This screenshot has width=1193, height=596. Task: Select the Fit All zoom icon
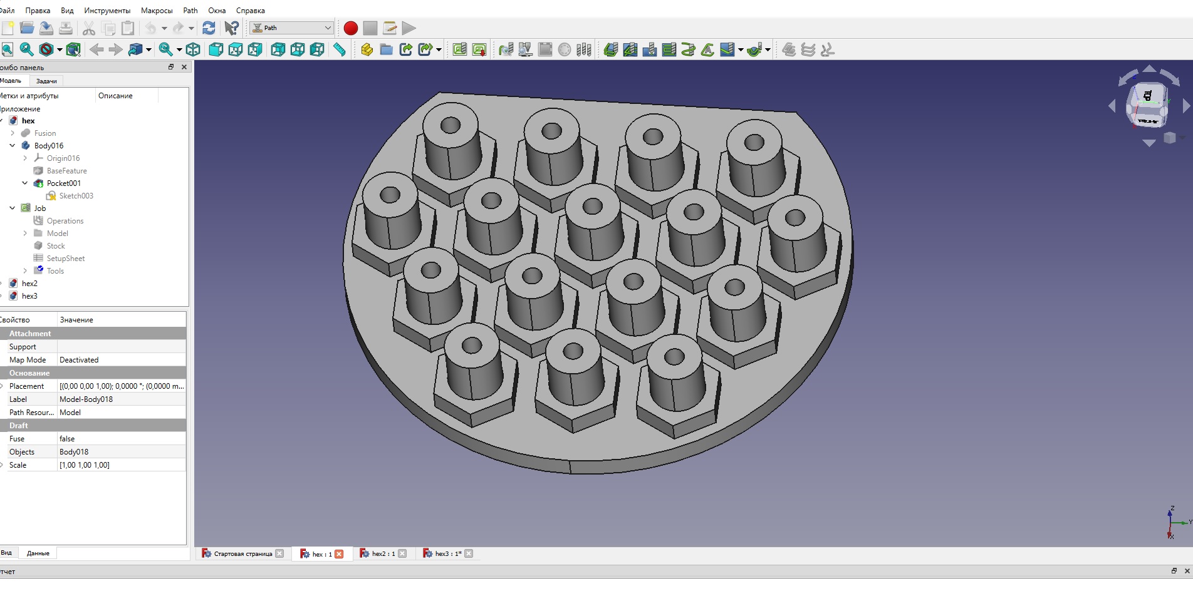(8, 49)
